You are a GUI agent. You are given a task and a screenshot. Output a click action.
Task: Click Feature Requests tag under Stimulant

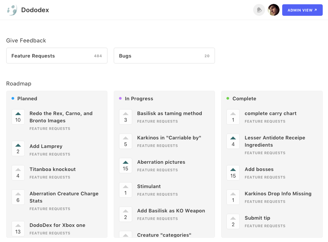pyautogui.click(x=157, y=194)
